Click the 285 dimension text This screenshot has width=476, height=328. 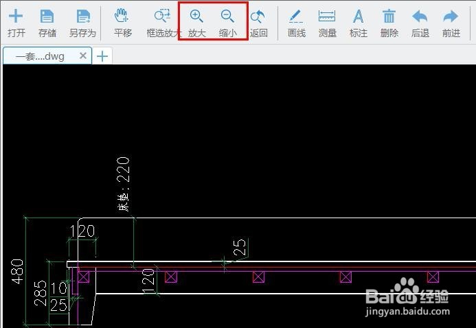(41, 293)
